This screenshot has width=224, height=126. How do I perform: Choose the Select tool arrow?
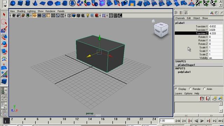[x=4, y=14]
